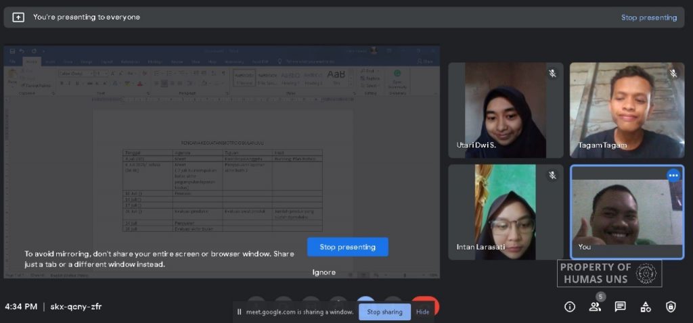
Task: Switch to Home tab in Word ribbon
Action: click(32, 61)
